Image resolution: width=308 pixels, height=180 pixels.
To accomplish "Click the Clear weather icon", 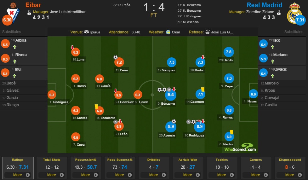I will click(x=168, y=32).
